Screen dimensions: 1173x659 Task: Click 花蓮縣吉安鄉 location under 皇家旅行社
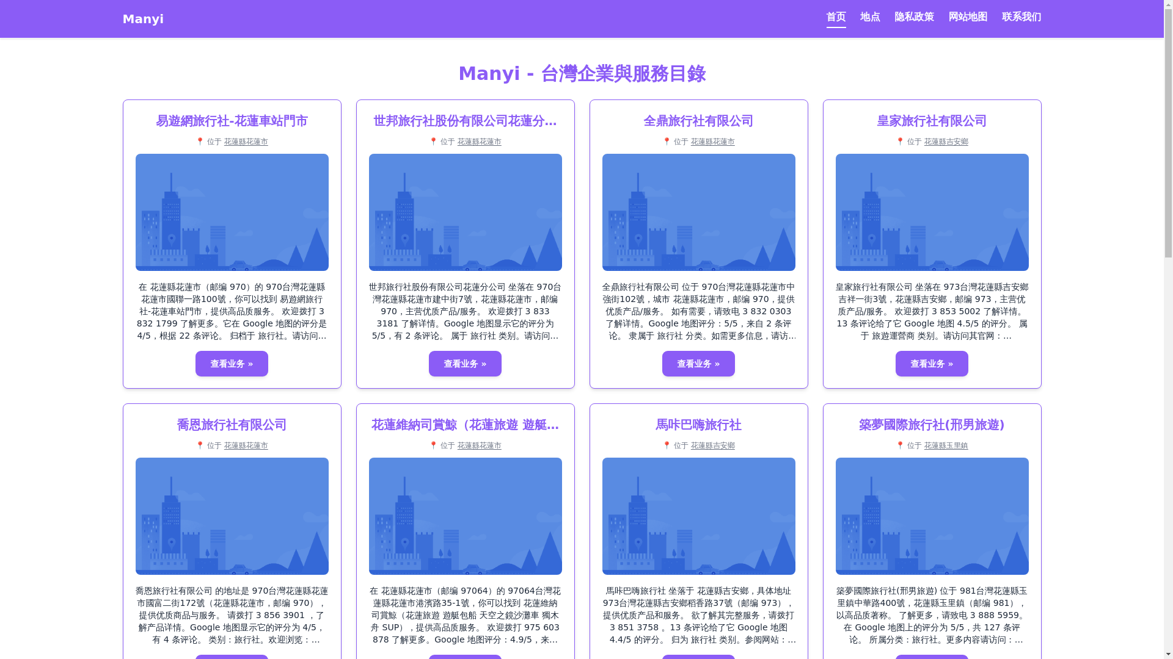tap(946, 142)
